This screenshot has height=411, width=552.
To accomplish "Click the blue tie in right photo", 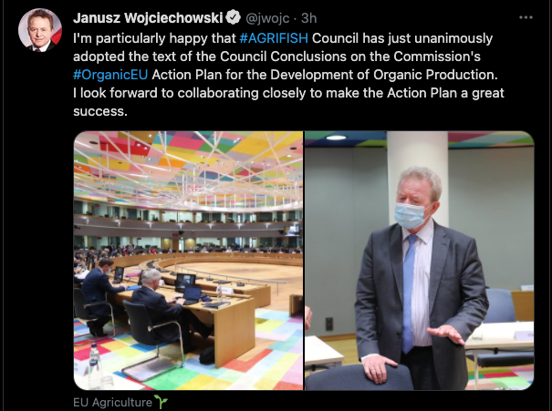I will pos(409,293).
